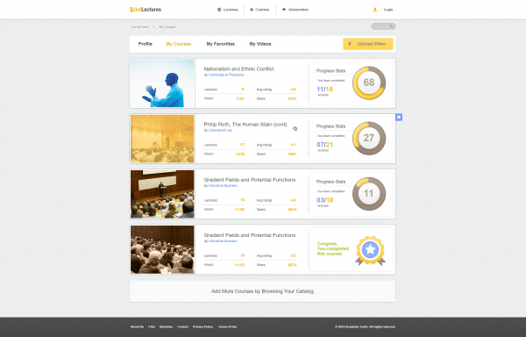Click the Lectures icon in top navigation
The height and width of the screenshot is (337, 526).
point(219,10)
